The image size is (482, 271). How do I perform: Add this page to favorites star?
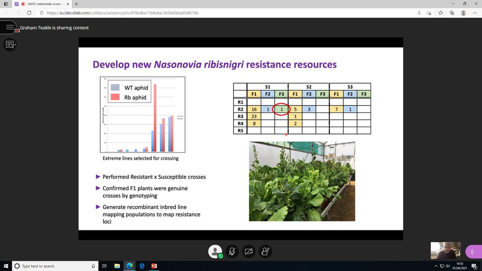click(x=429, y=13)
